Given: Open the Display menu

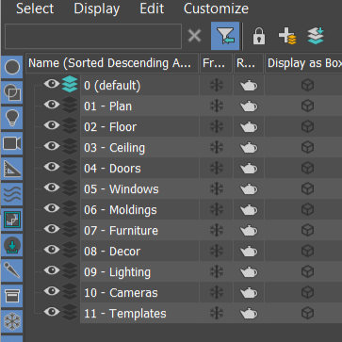Looking at the screenshot, I should pyautogui.click(x=97, y=8).
